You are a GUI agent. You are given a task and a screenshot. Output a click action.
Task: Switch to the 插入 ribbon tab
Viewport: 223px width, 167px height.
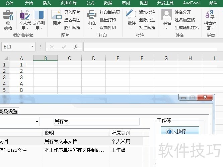47,3
